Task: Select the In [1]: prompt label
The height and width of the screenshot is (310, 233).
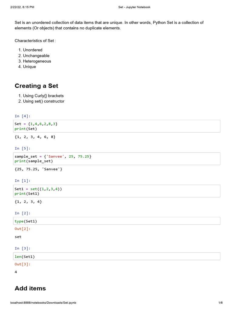Action: click(x=22, y=181)
